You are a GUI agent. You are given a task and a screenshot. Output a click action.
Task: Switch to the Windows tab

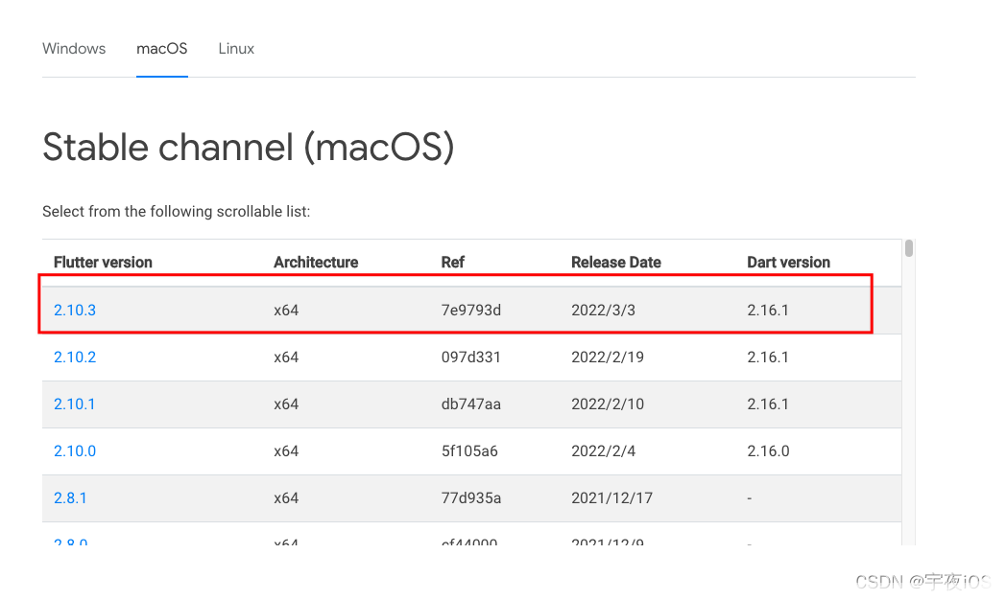tap(74, 49)
